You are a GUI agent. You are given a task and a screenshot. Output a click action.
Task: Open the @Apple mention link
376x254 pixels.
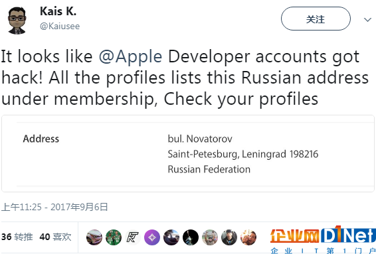[x=130, y=57]
